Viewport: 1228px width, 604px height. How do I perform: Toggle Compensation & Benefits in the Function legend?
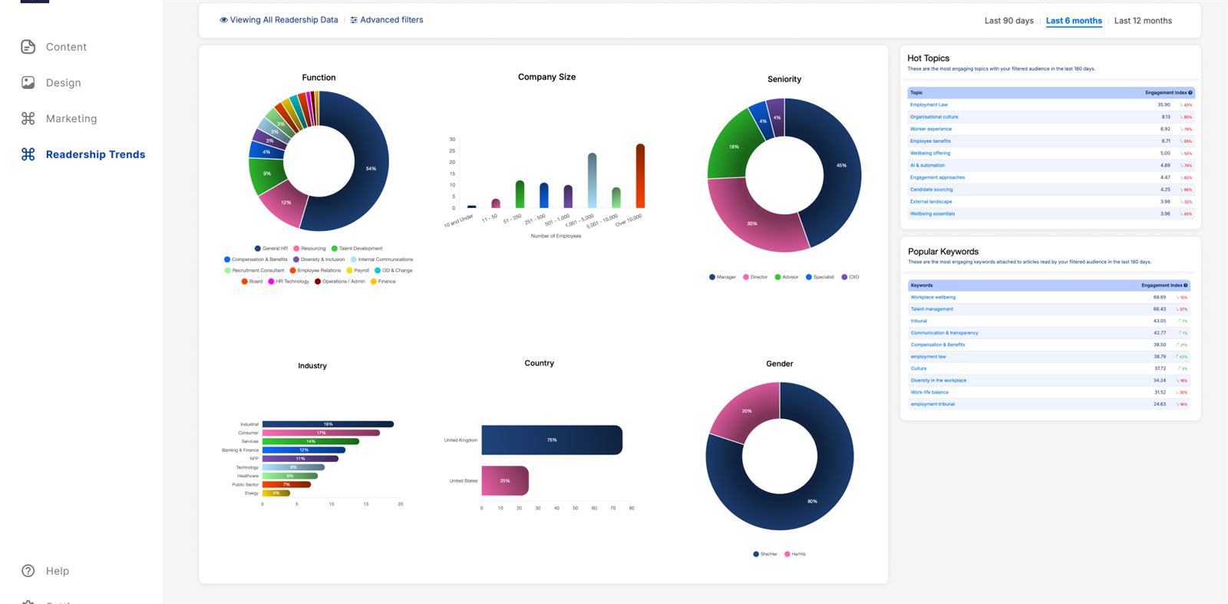click(x=256, y=259)
